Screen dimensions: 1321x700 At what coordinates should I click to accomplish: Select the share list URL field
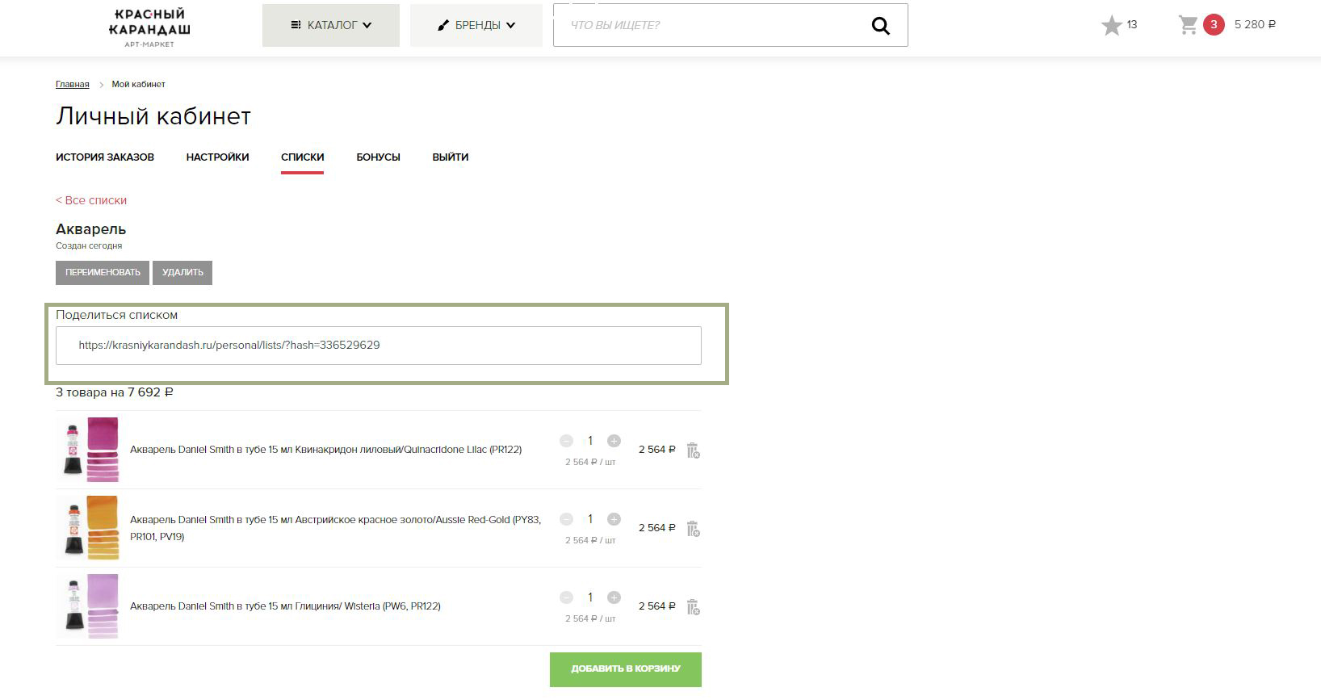379,346
